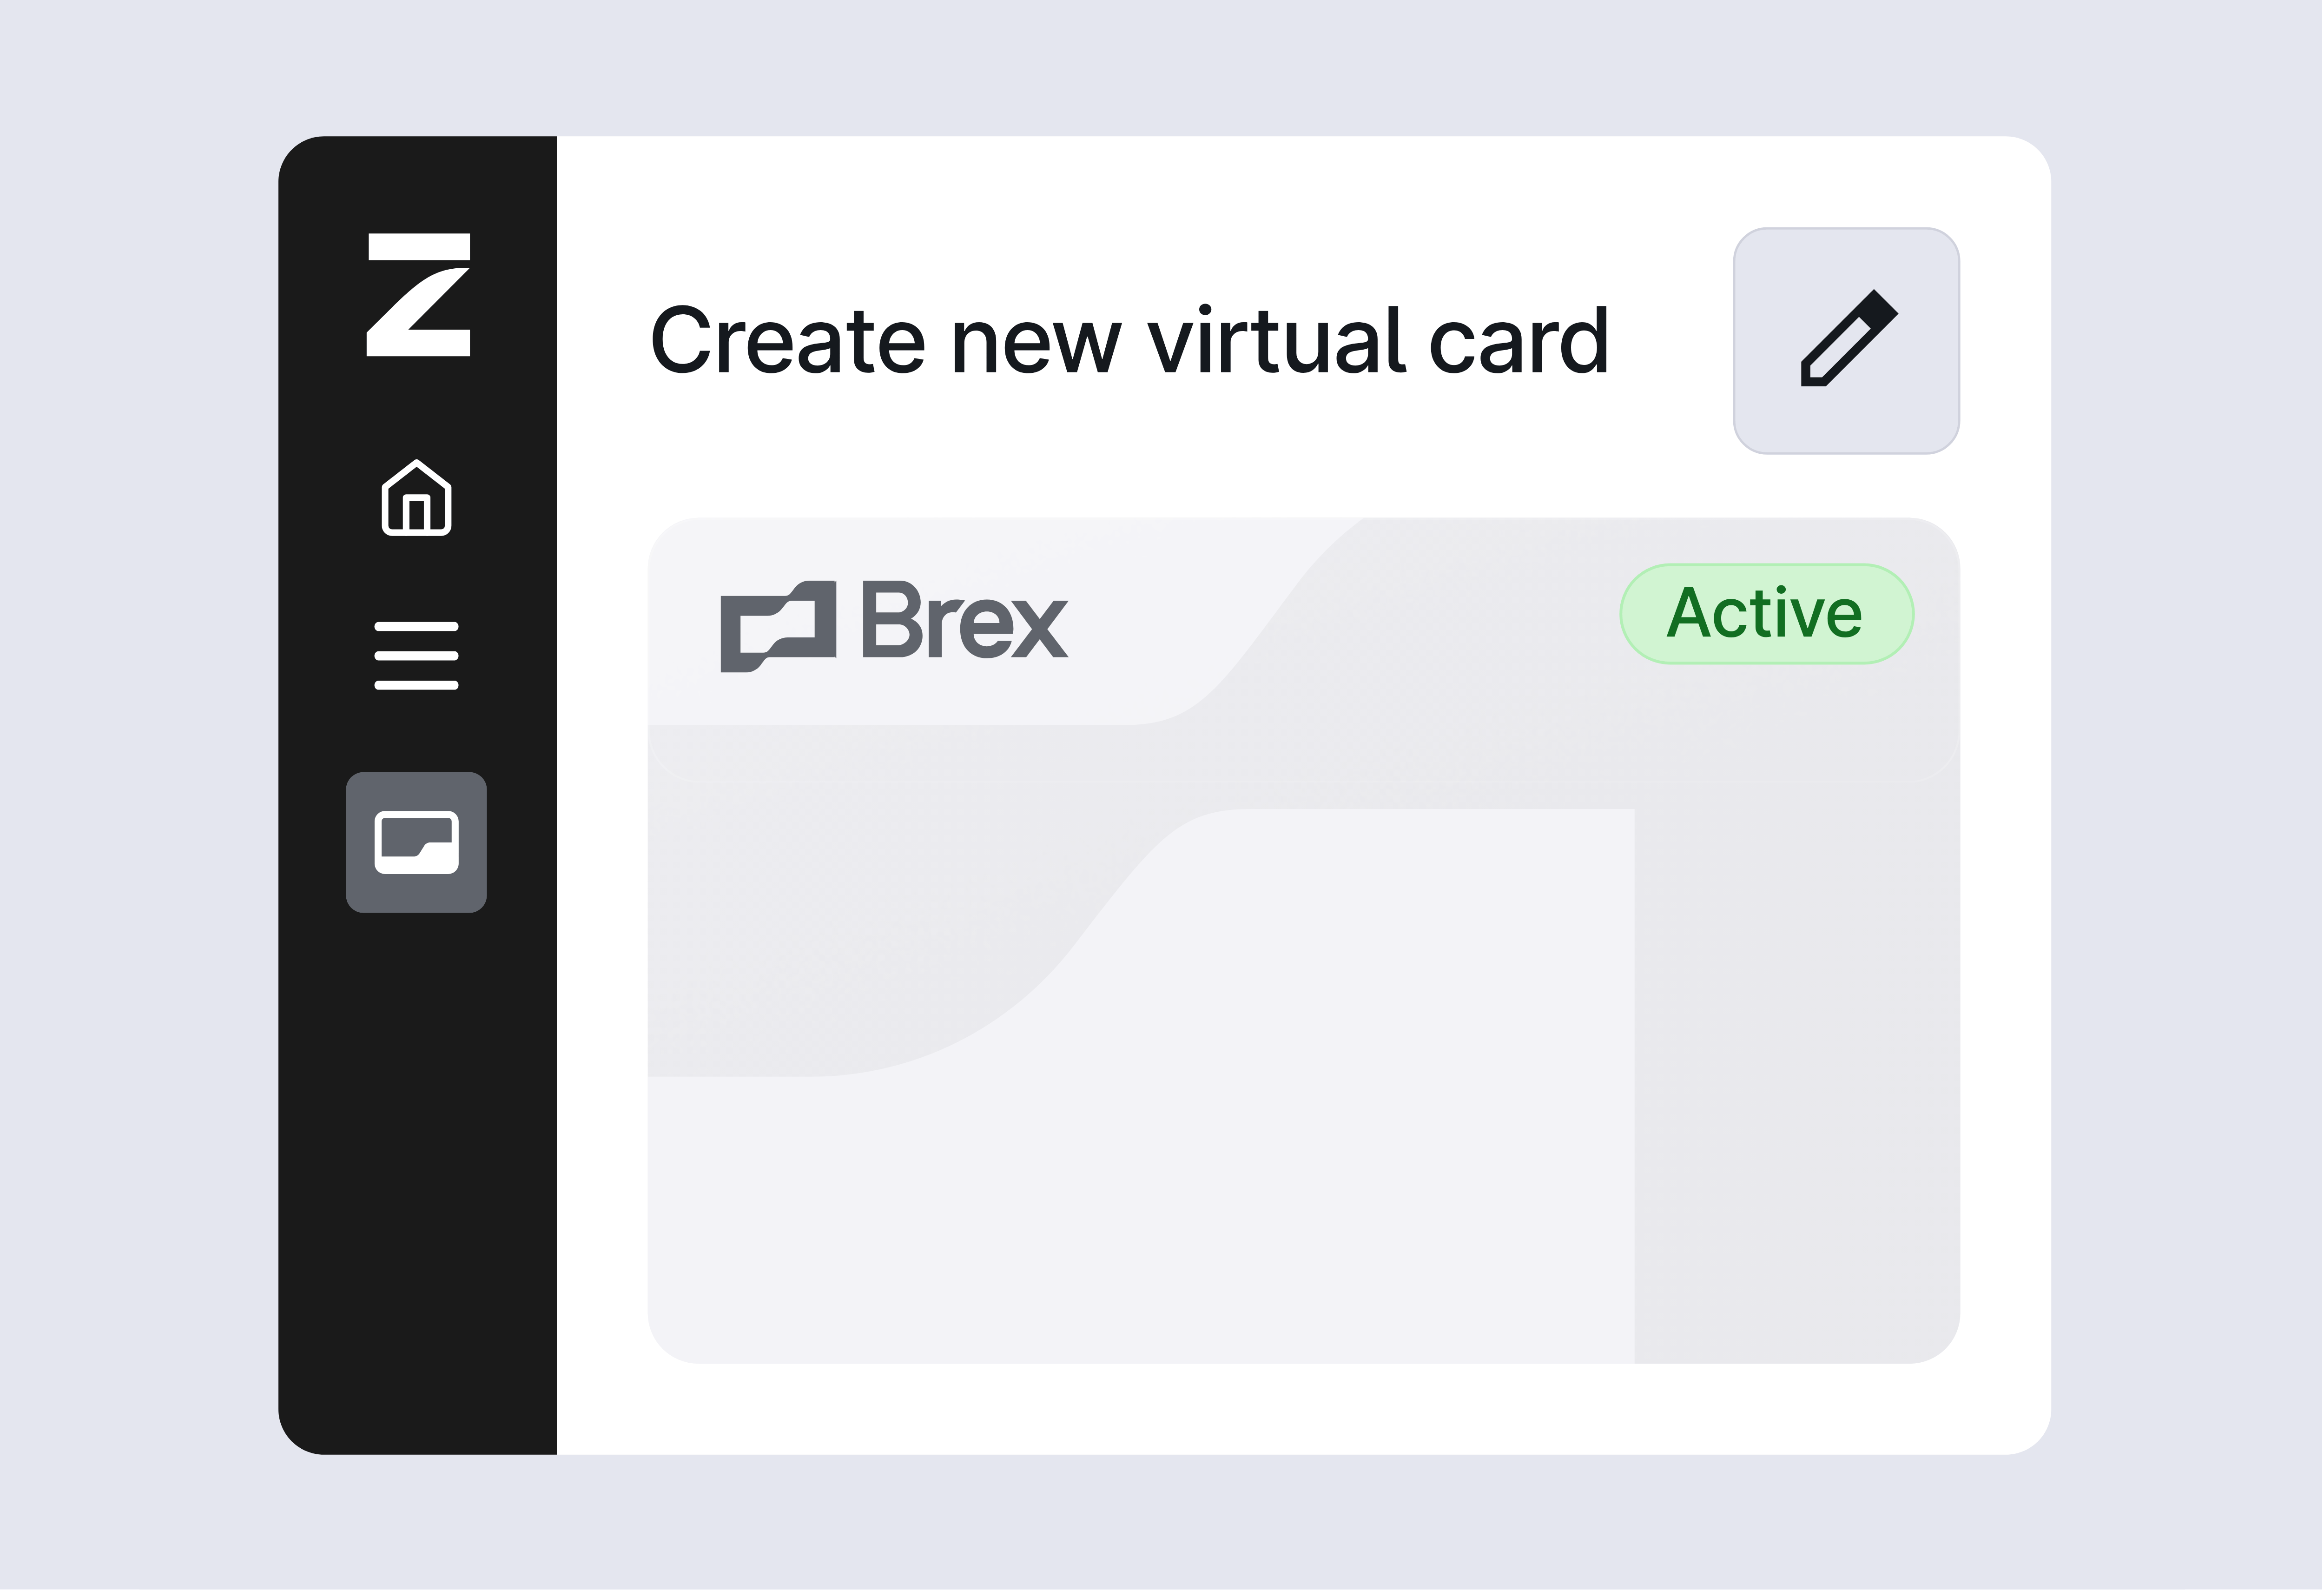
Task: Click the word "Create" in the title
Action: coord(787,341)
